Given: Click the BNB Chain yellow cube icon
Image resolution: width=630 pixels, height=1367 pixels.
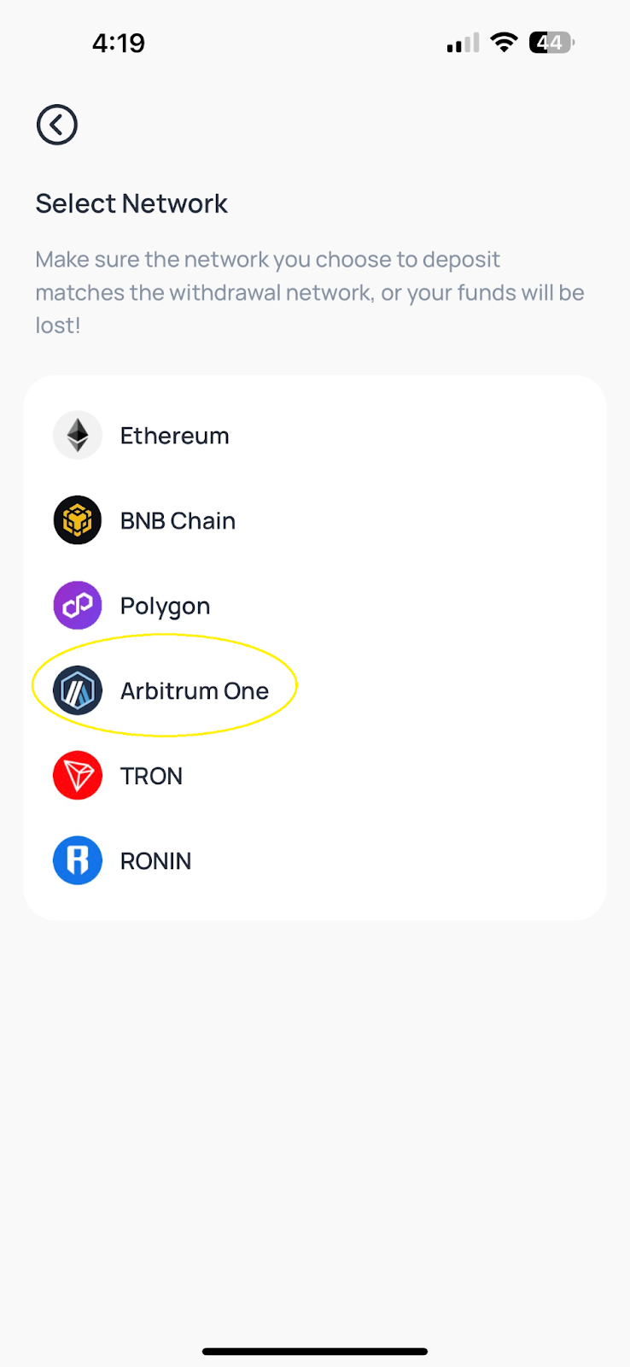Looking at the screenshot, I should 78,520.
